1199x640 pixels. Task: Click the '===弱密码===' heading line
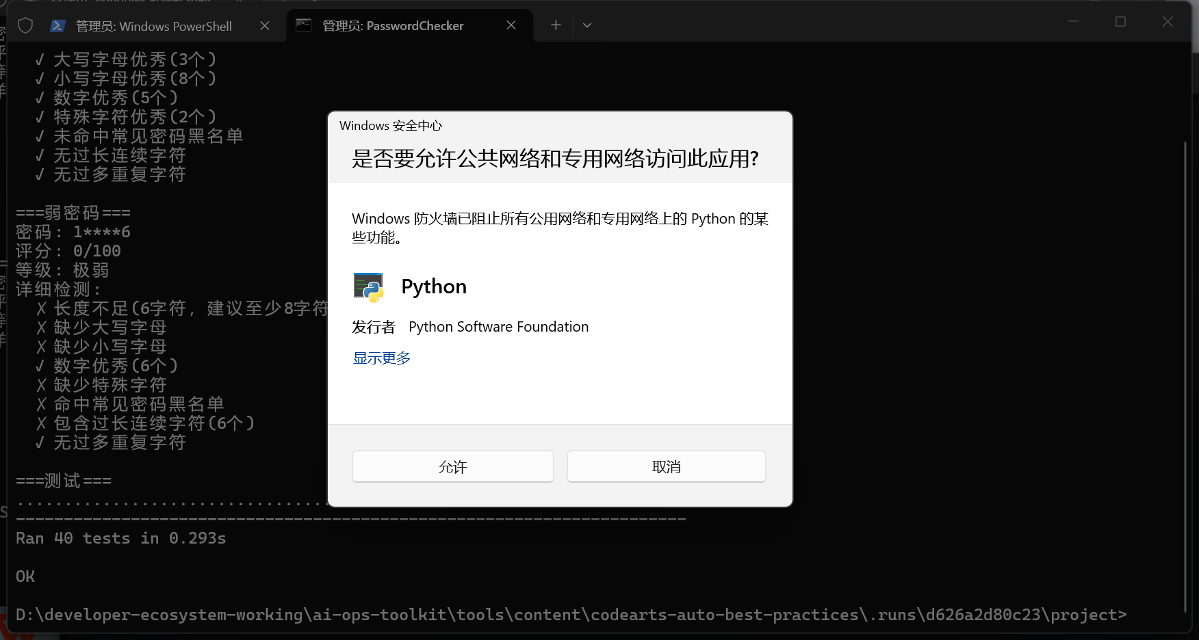[73, 213]
